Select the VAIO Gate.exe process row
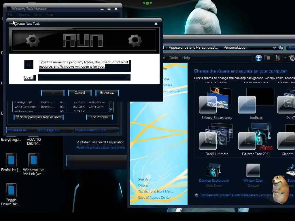This screenshot has width=295, height=221. pos(60,107)
